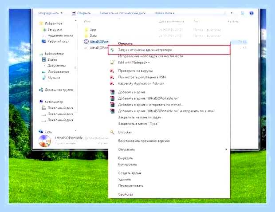Select the Data folder name

click(93, 36)
